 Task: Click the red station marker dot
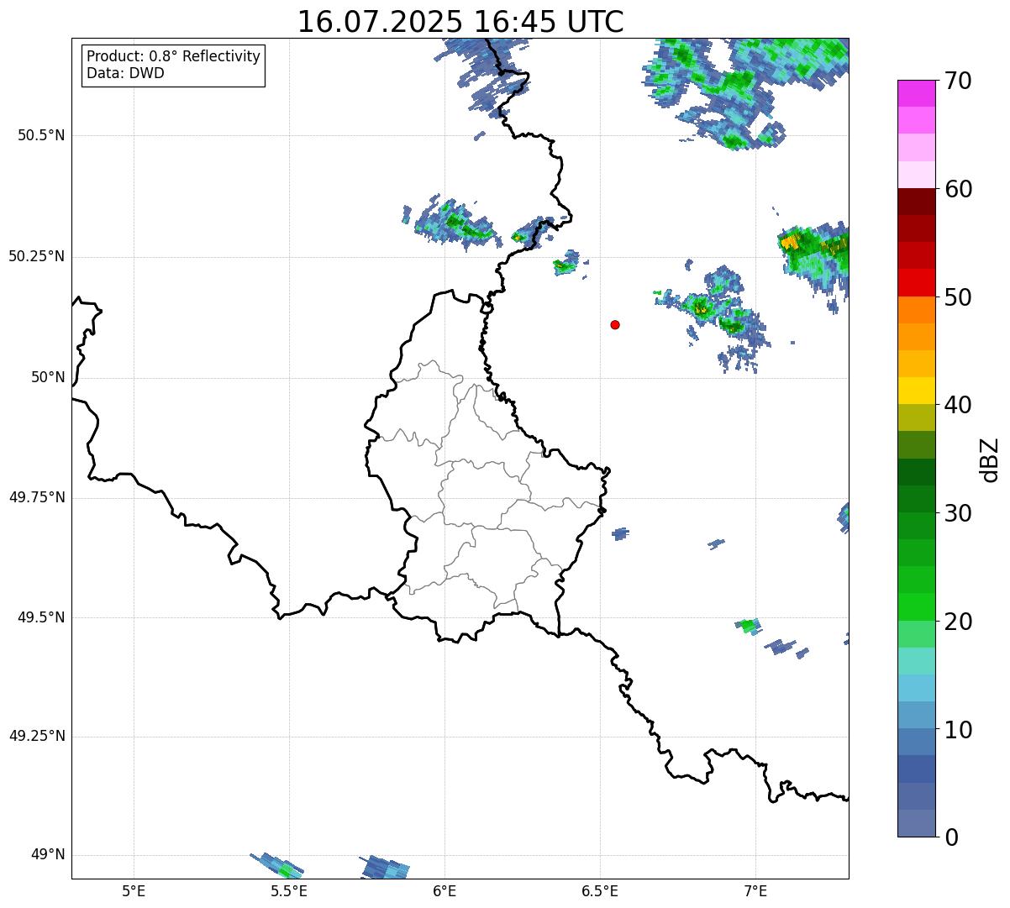coord(615,324)
